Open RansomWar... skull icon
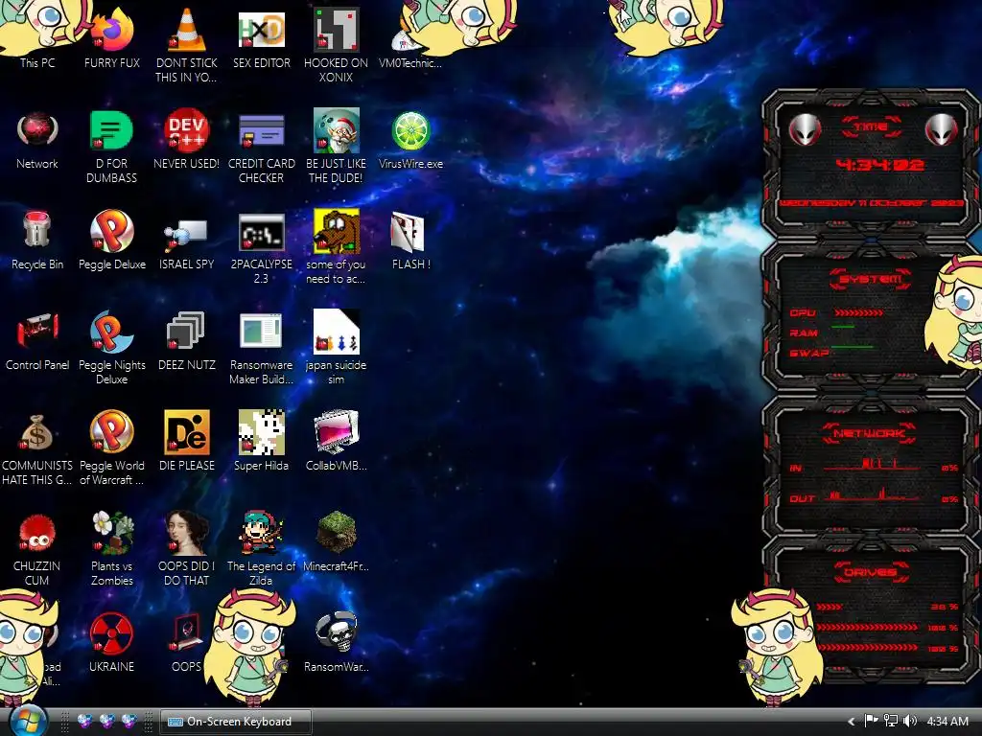Screen dimensions: 982x736 (x=337, y=632)
